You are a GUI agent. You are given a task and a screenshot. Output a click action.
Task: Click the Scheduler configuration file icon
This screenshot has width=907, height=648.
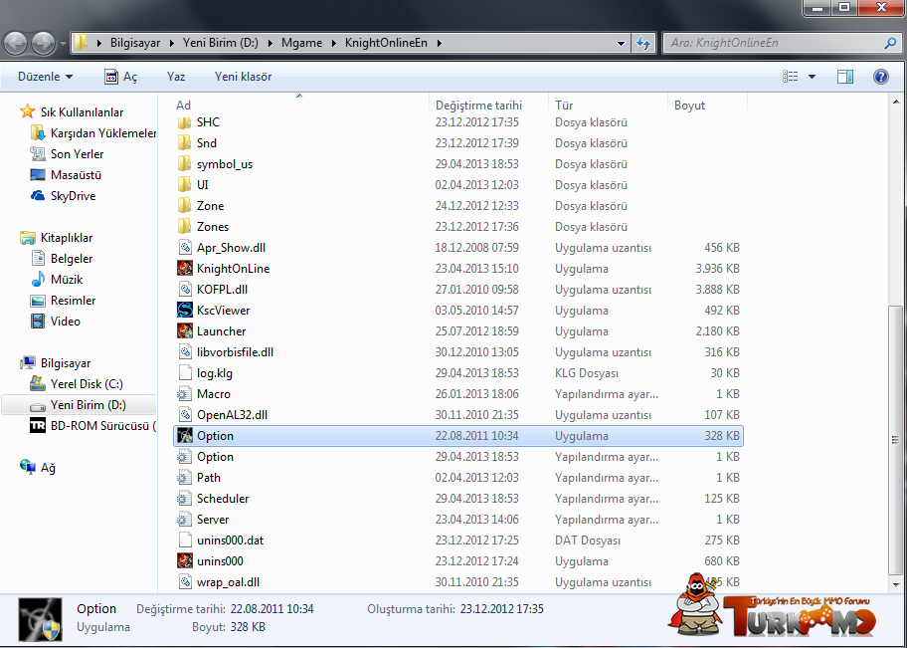(185, 499)
